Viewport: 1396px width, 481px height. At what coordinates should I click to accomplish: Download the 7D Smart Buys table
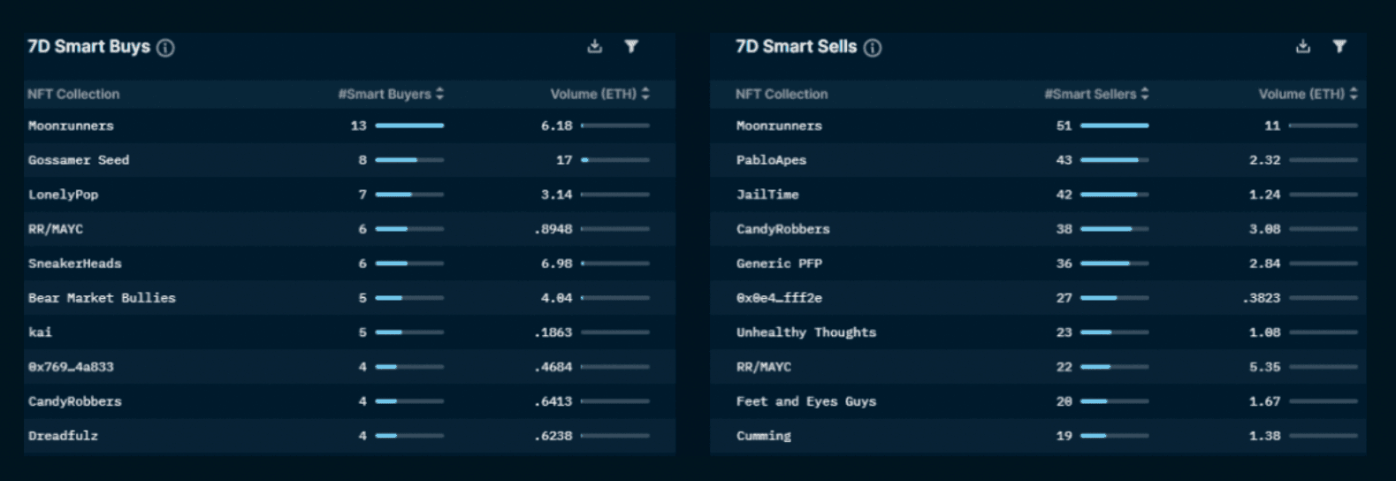click(x=595, y=46)
